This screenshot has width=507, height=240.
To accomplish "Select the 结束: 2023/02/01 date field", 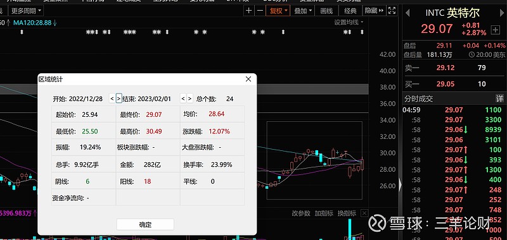I will pyautogui.click(x=146, y=99).
